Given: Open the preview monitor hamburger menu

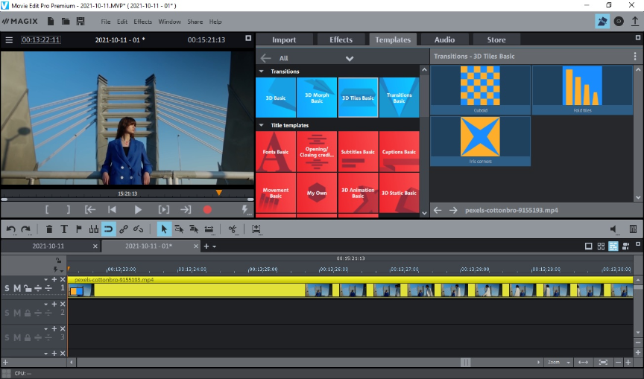Looking at the screenshot, I should (9, 39).
